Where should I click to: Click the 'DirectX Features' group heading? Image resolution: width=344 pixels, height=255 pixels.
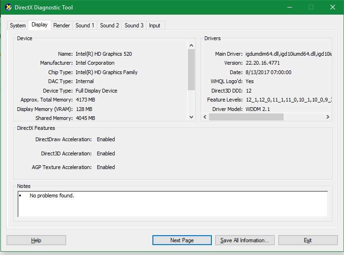(x=36, y=128)
